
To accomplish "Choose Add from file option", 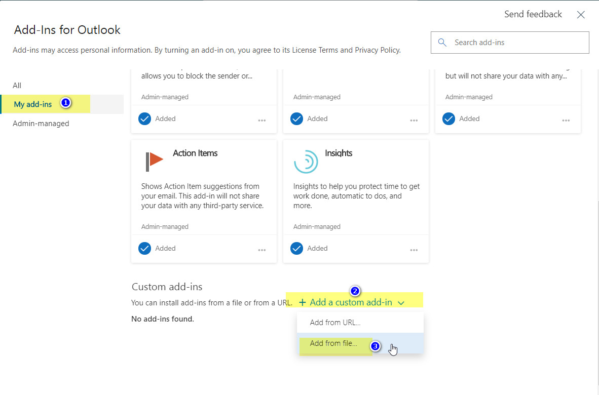I will [333, 343].
